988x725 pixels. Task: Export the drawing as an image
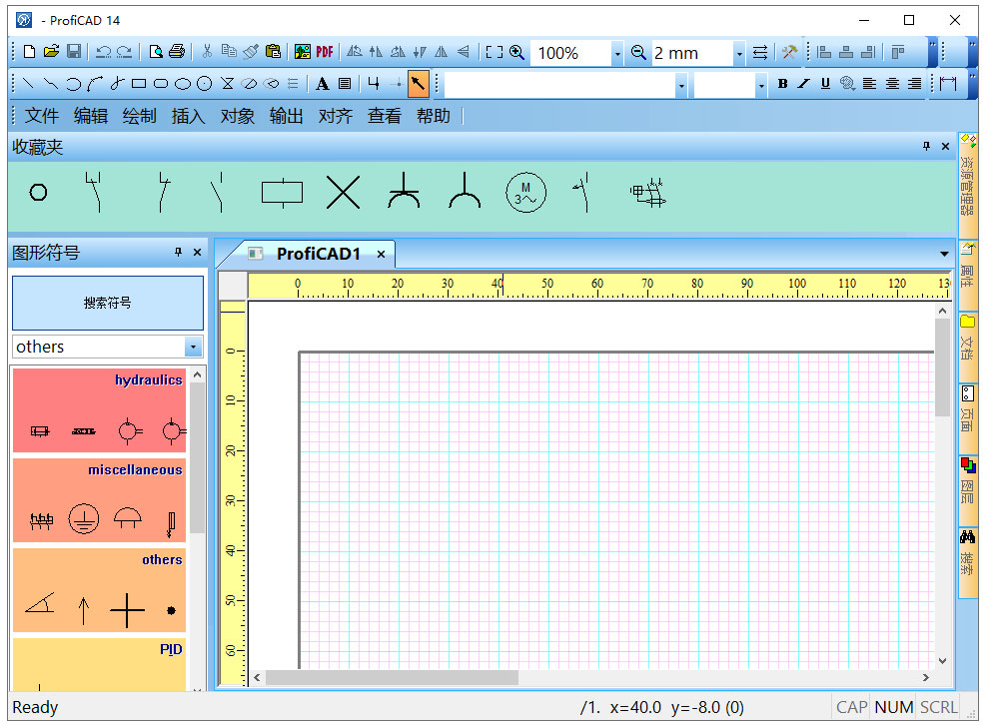[303, 52]
